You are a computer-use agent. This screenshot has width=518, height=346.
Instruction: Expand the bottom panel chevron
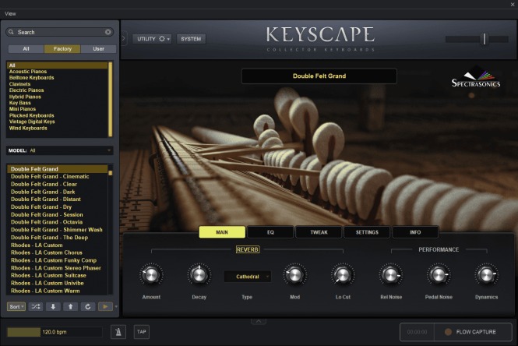259,321
